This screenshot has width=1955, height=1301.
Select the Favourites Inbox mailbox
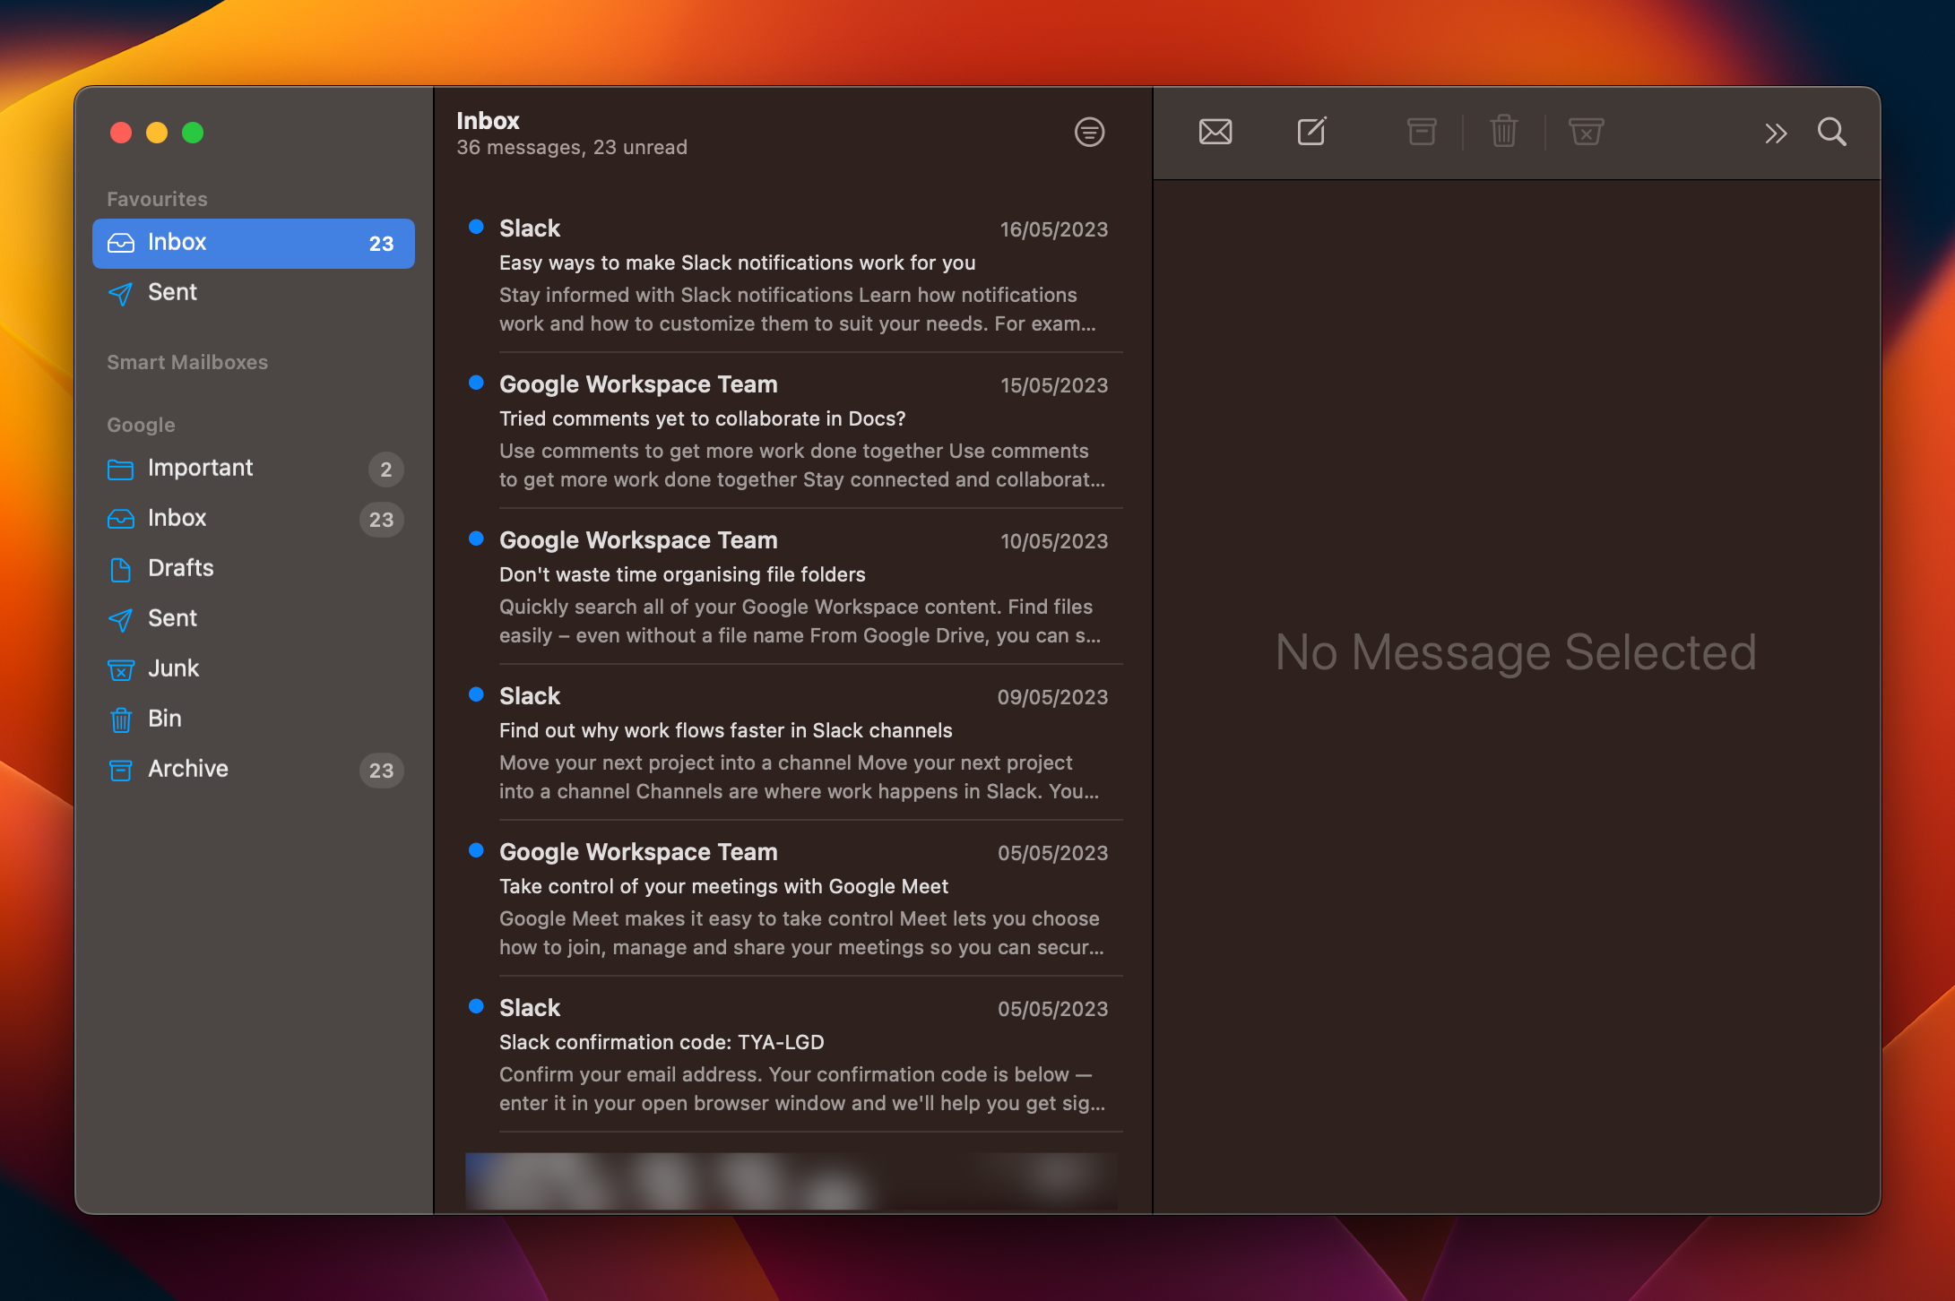tap(253, 243)
